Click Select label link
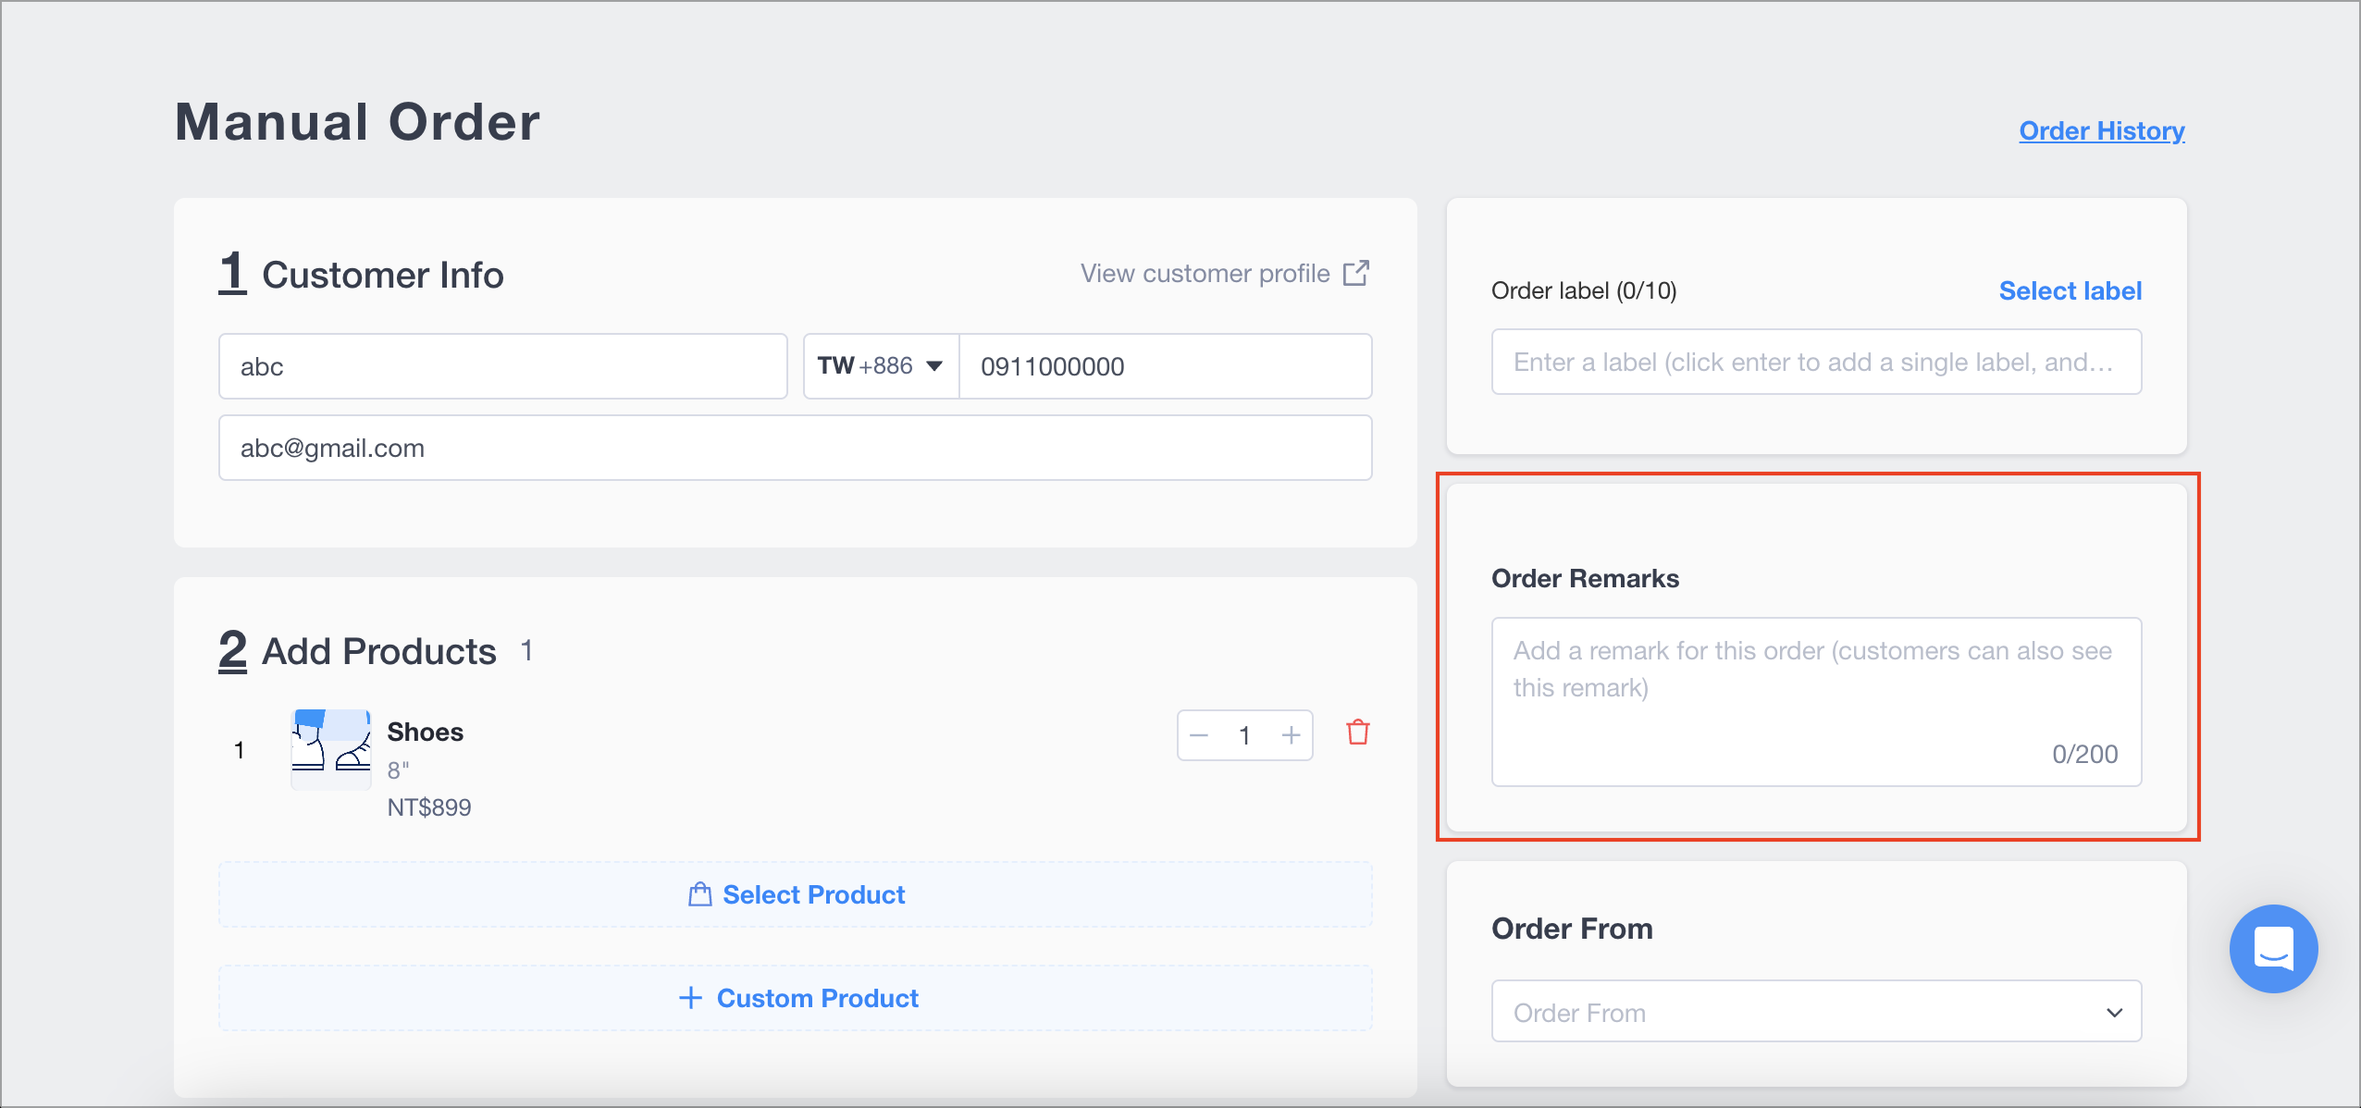This screenshot has height=1108, width=2361. point(2071,290)
